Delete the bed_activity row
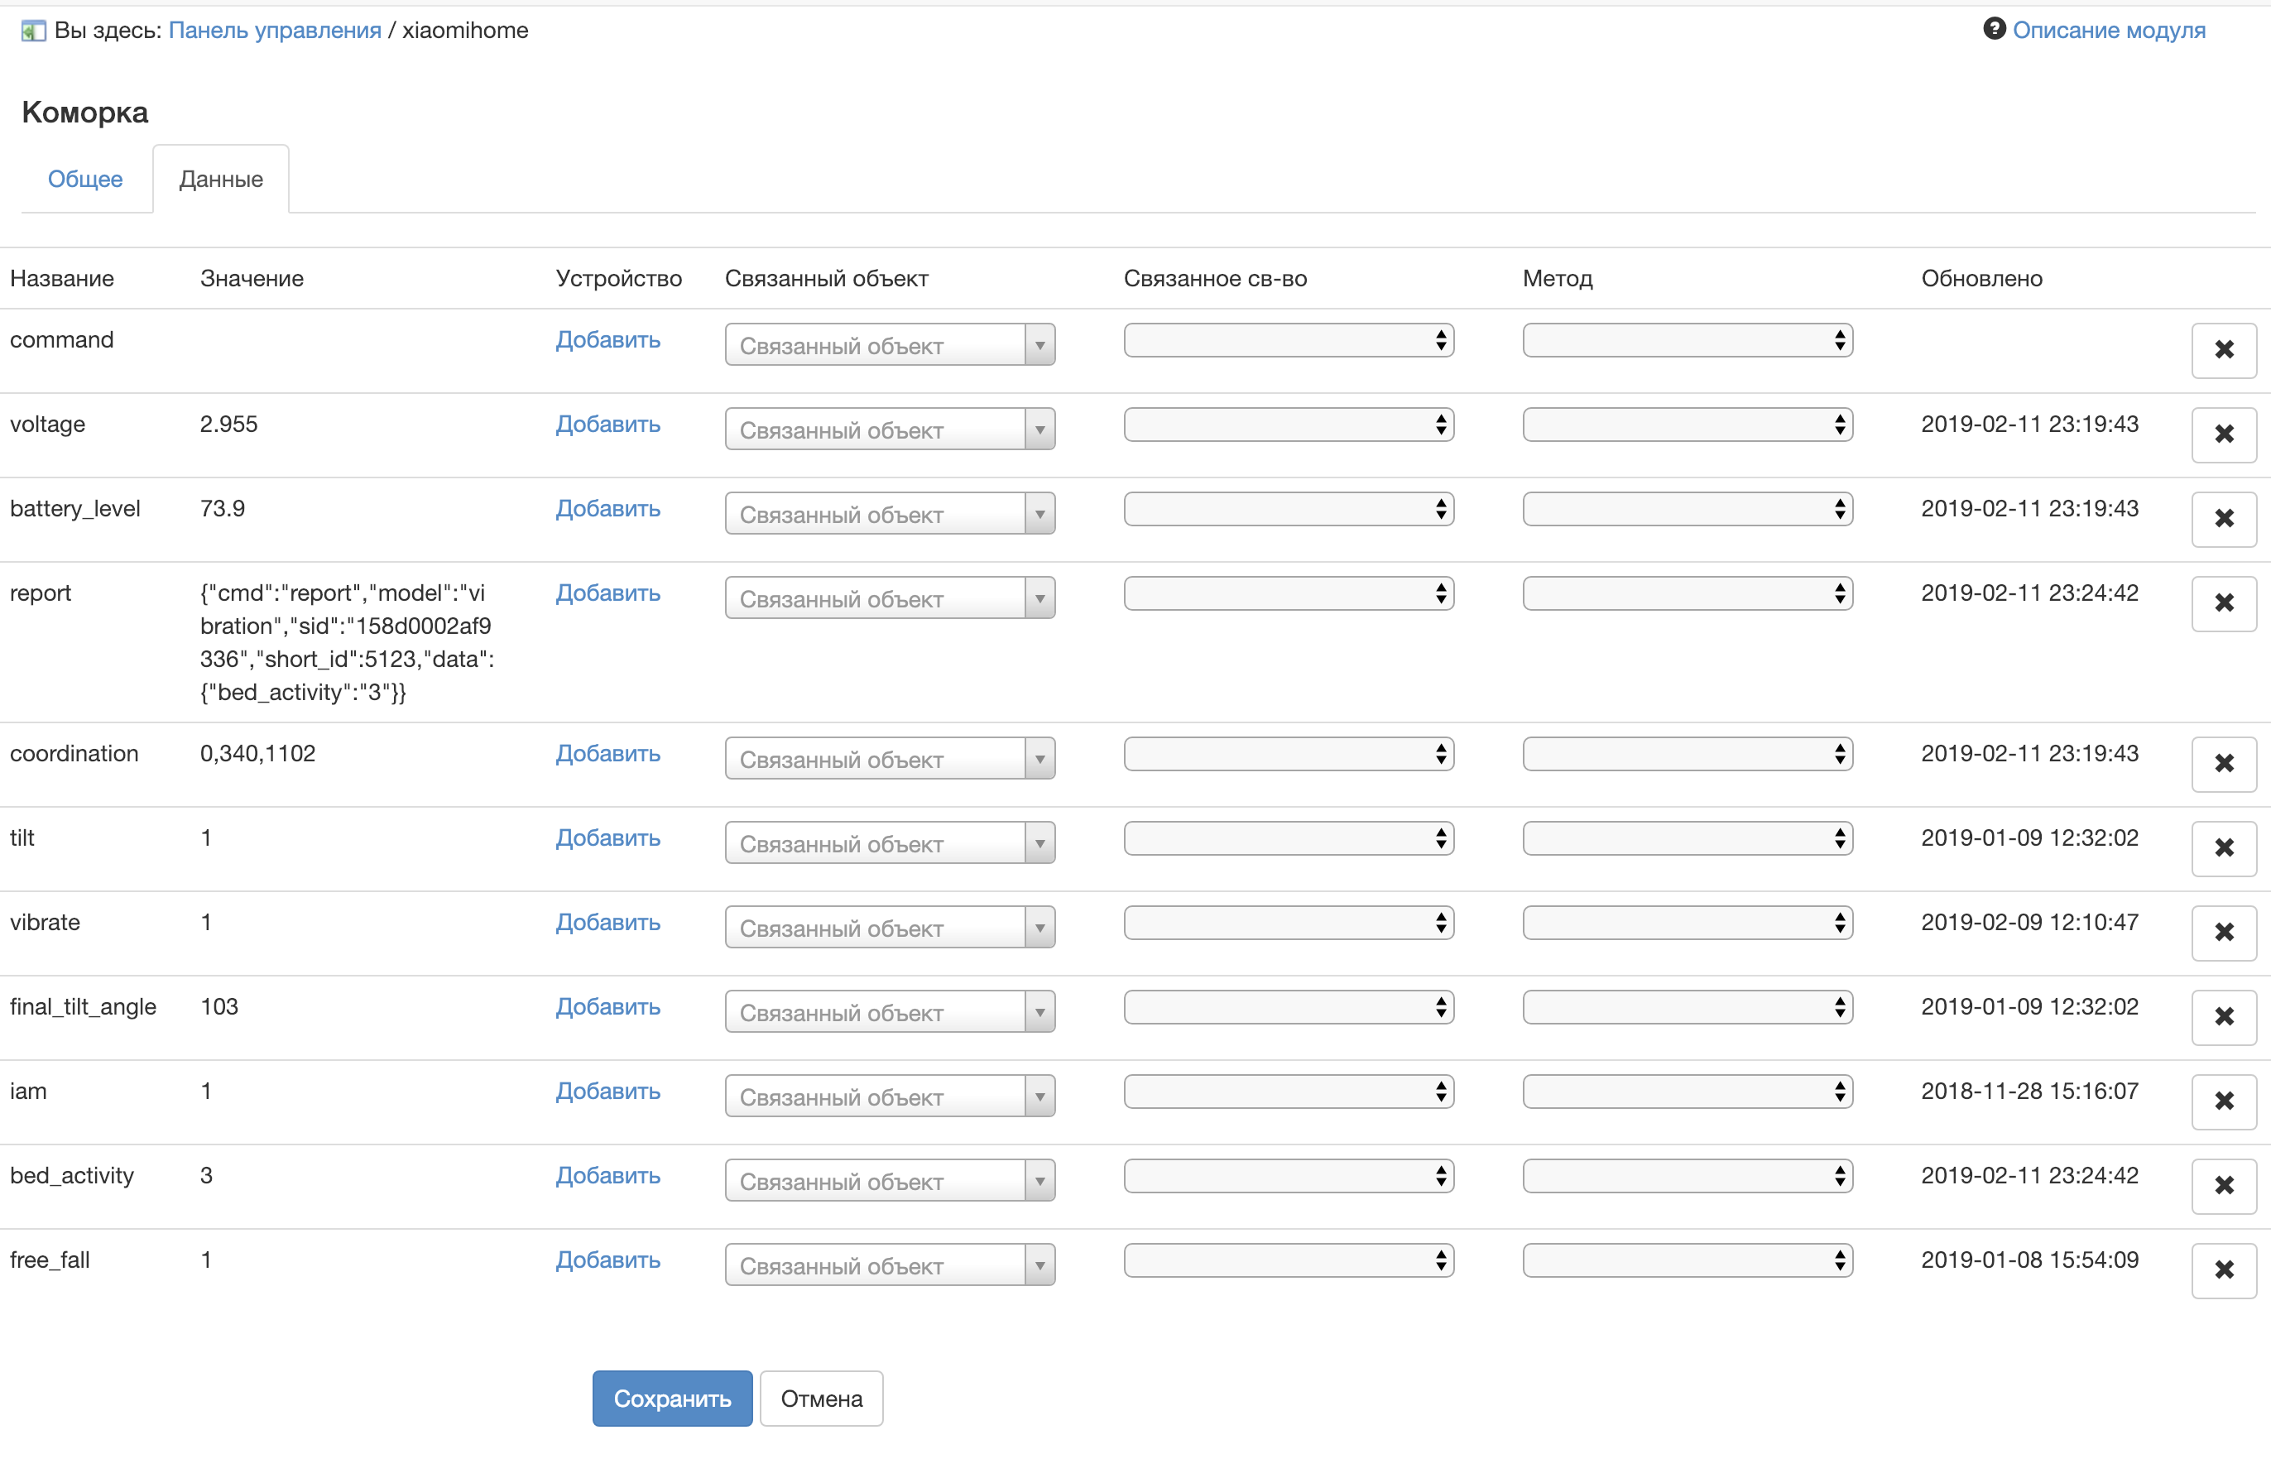The height and width of the screenshot is (1478, 2271). point(2222,1186)
